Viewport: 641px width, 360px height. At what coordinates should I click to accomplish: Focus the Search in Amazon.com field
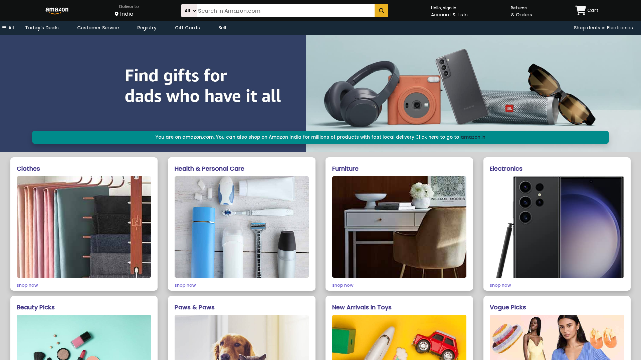tap(286, 11)
